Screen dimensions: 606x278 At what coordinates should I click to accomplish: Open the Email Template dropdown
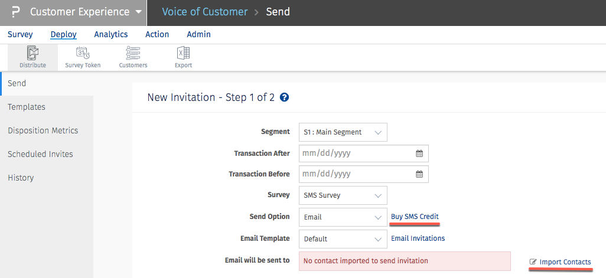(343, 239)
